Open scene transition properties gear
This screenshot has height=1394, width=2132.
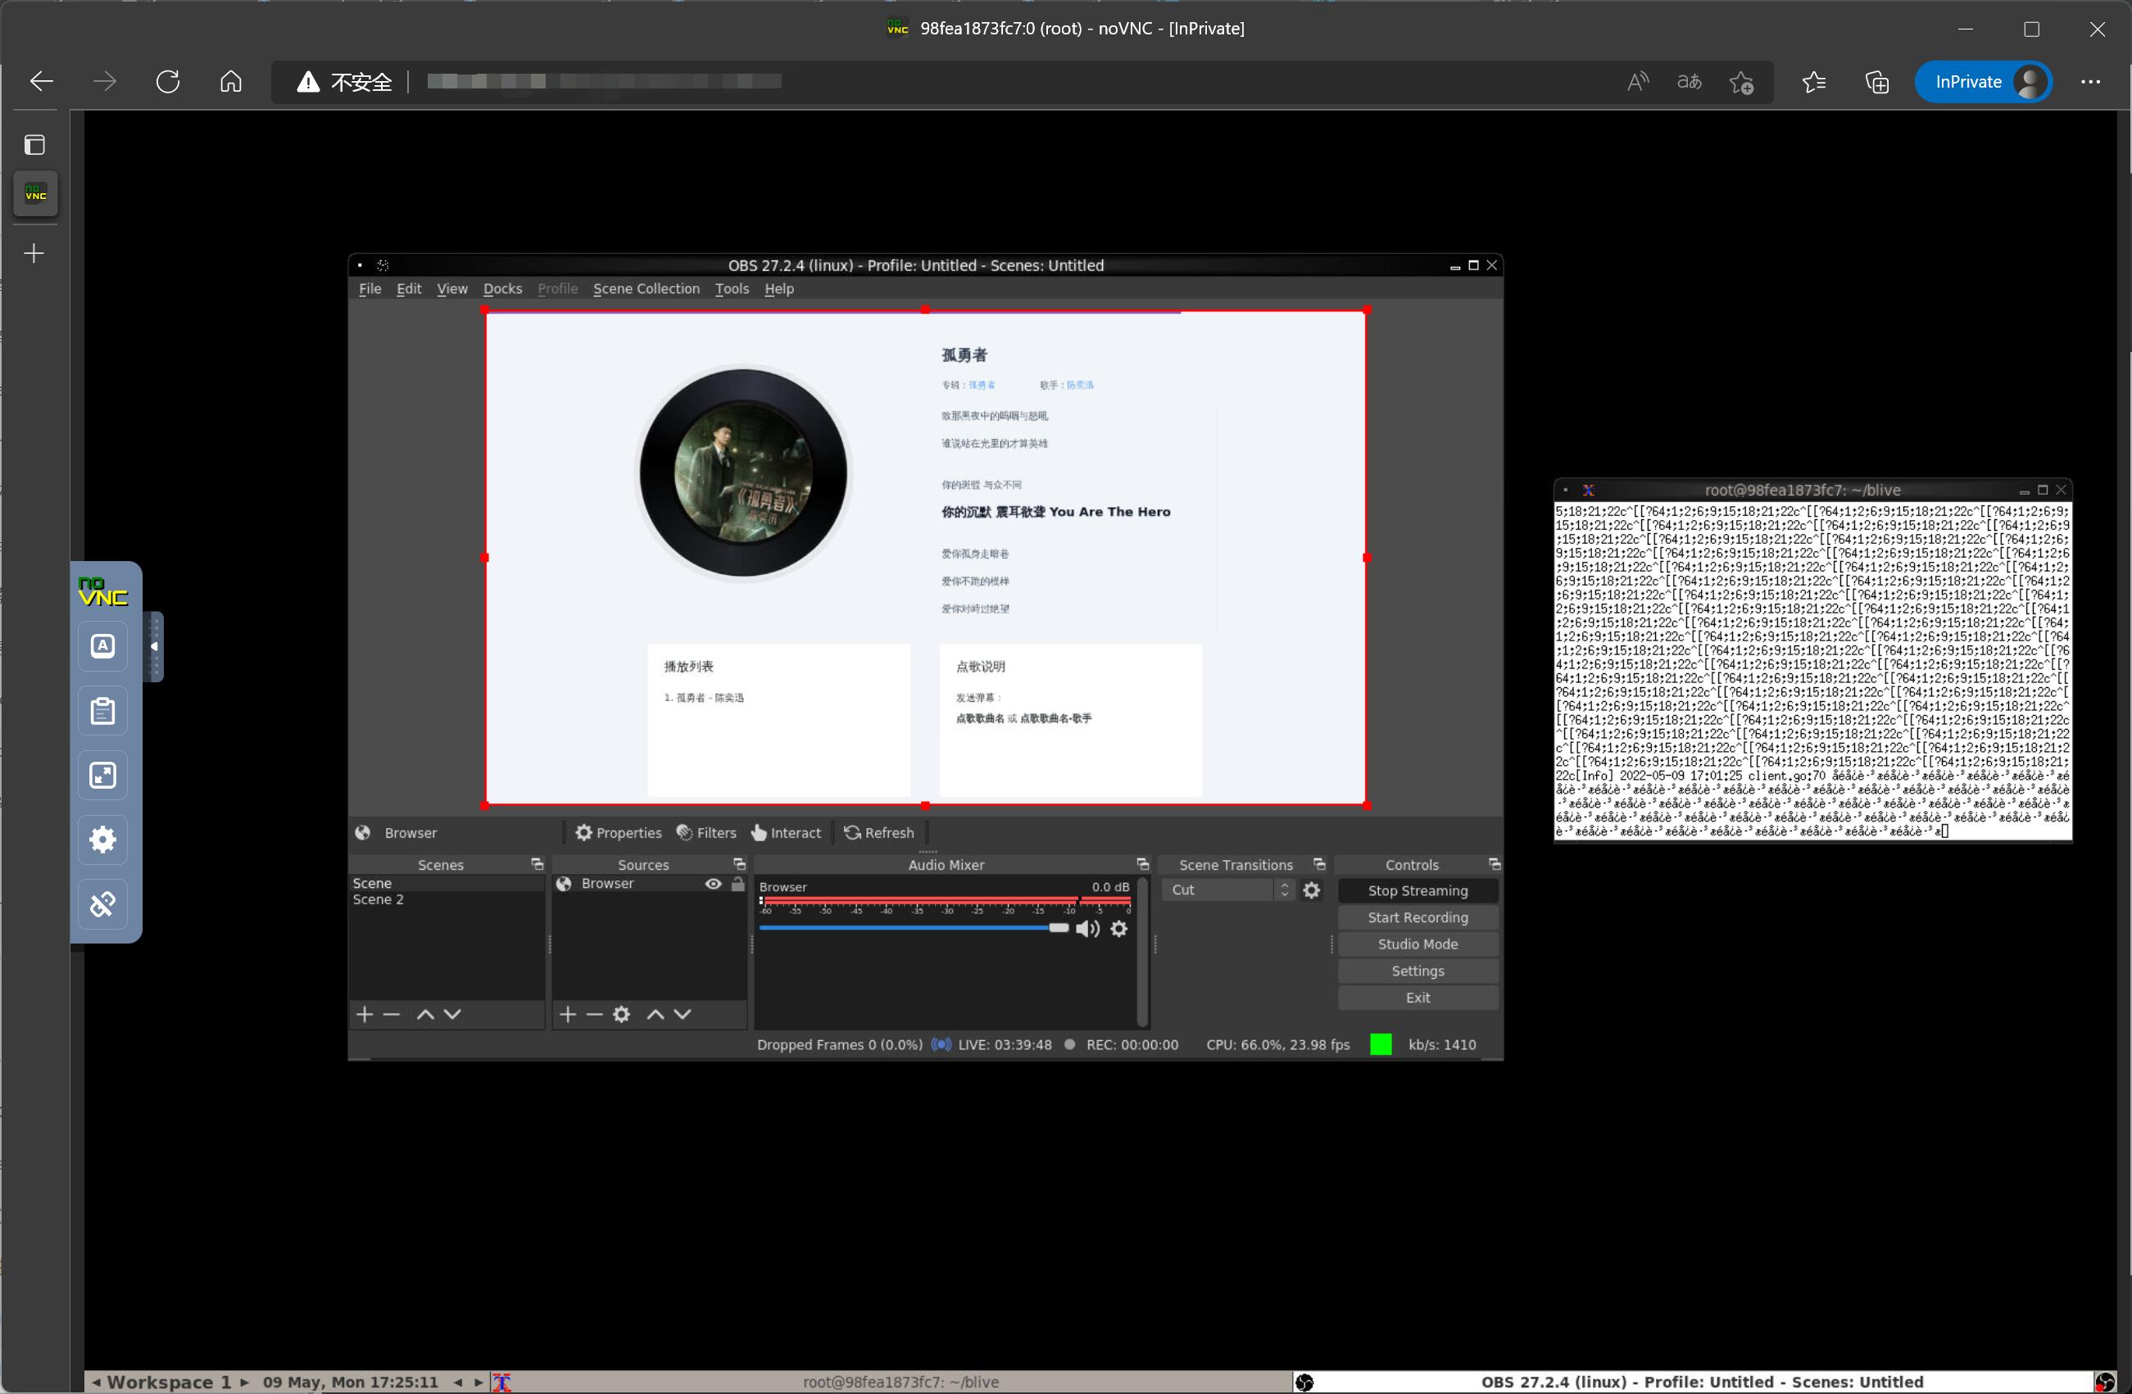pos(1312,890)
